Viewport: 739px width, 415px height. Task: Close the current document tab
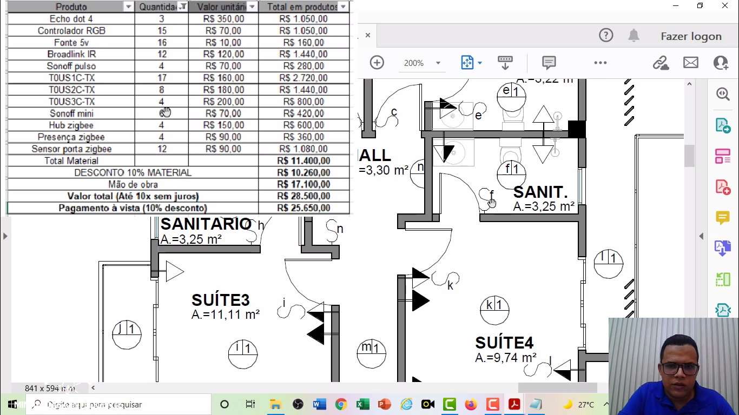(x=368, y=35)
